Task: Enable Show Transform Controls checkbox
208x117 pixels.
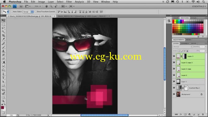Action: point(36,12)
